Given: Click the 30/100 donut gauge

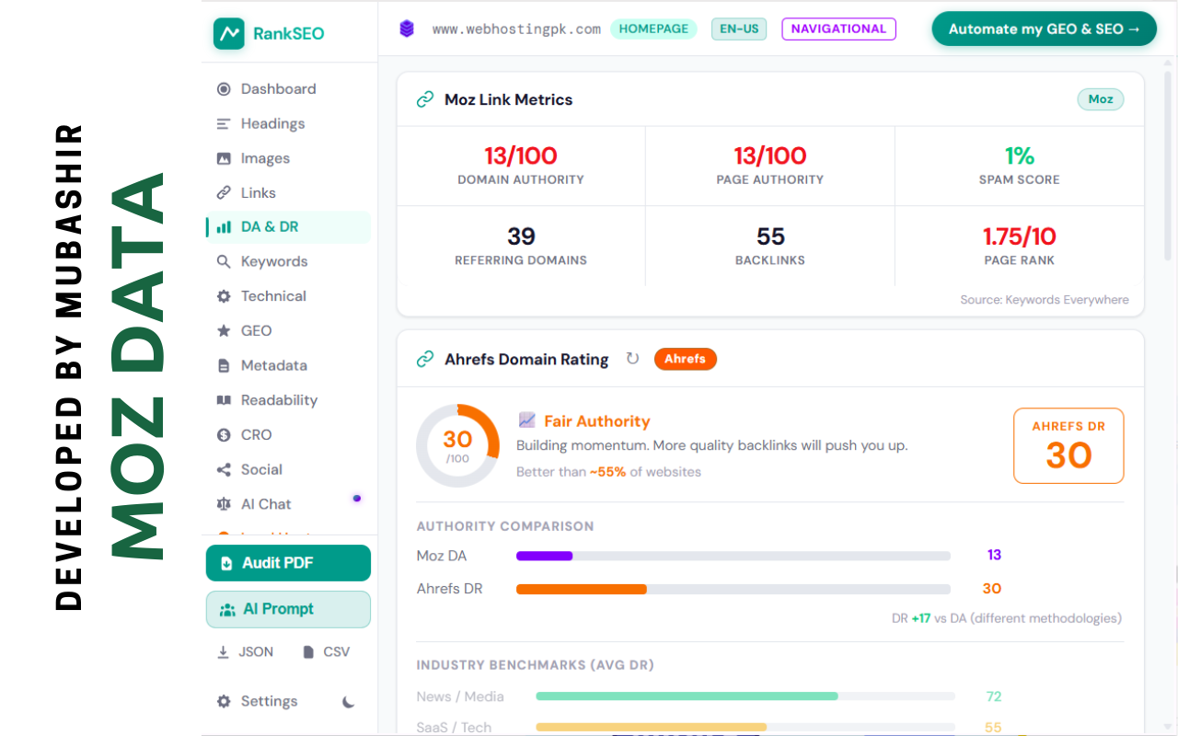Looking at the screenshot, I should [x=457, y=446].
